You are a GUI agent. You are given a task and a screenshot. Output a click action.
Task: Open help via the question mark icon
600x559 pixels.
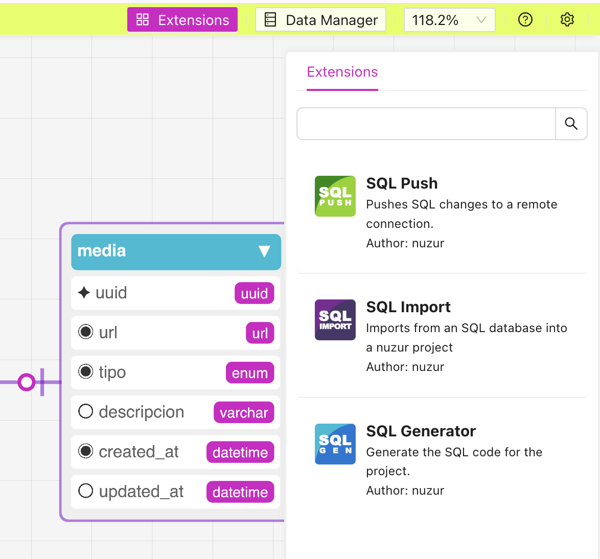(525, 20)
